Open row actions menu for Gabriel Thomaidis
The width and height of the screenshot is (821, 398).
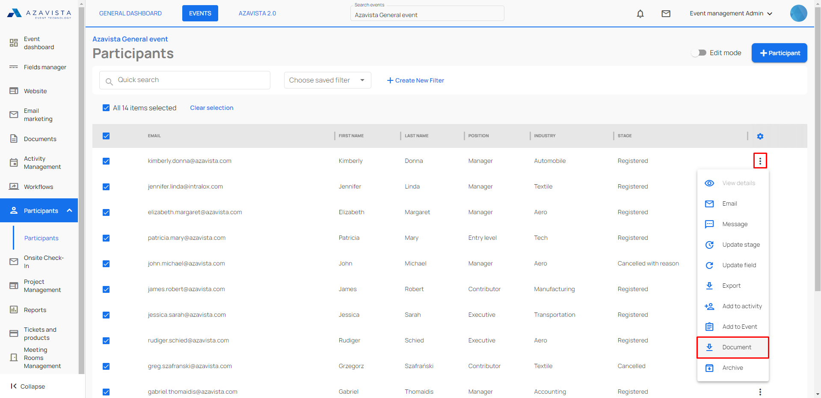760,392
